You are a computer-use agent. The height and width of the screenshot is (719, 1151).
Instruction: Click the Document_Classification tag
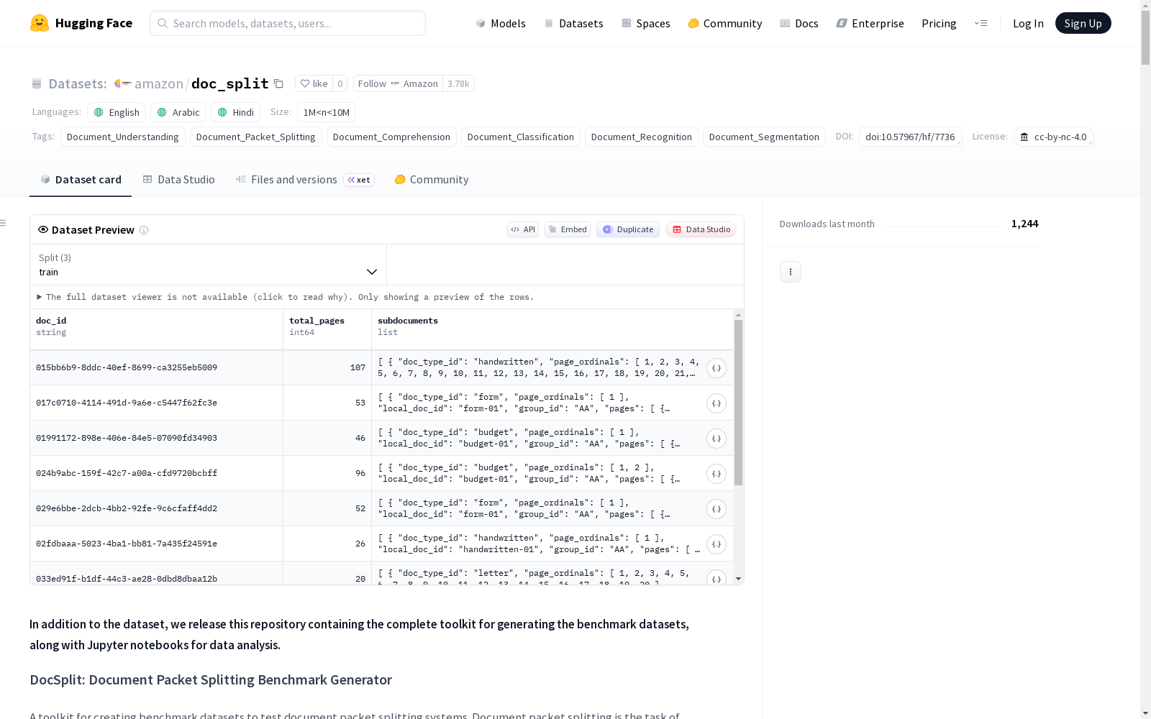(x=521, y=137)
